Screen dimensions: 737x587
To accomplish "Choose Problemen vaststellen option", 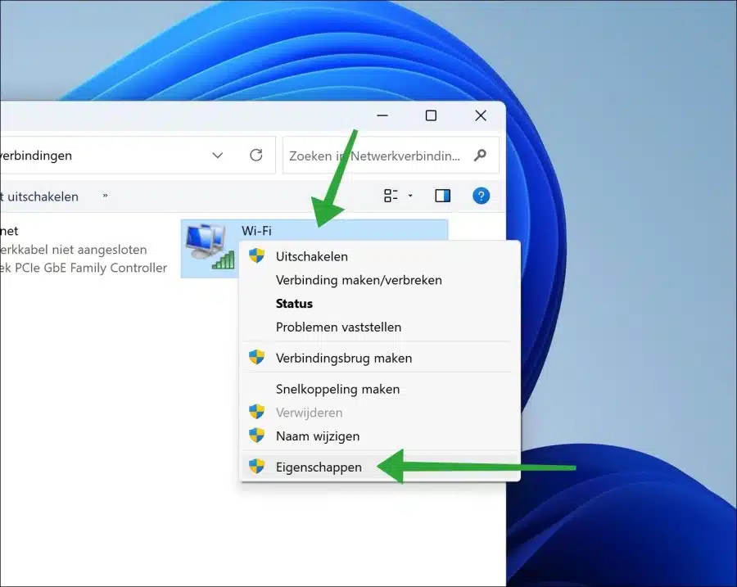I will pyautogui.click(x=380, y=327).
